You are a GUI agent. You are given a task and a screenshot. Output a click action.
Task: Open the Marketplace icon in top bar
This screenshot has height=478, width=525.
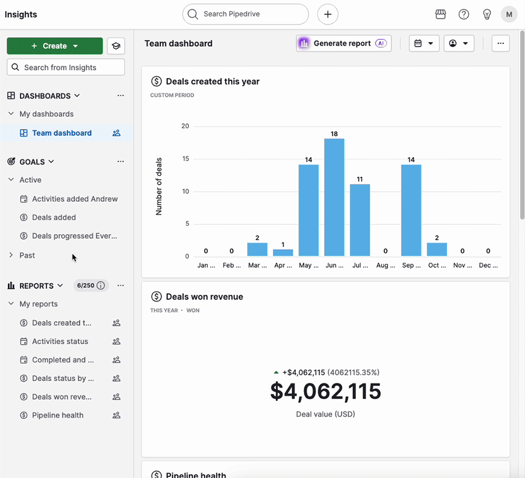[440, 15]
